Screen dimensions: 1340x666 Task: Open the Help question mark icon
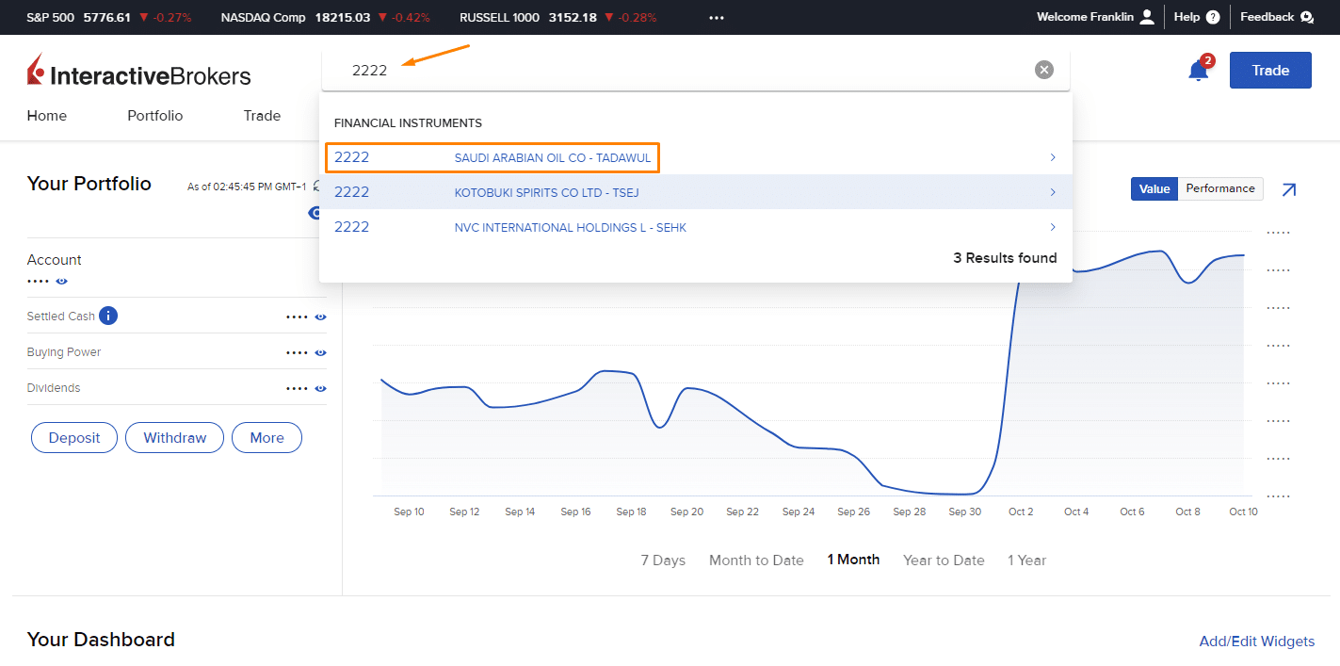click(1213, 17)
